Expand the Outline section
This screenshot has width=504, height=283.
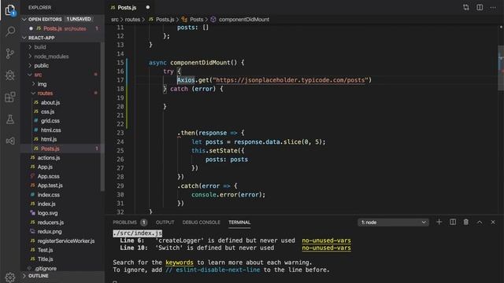point(62,276)
